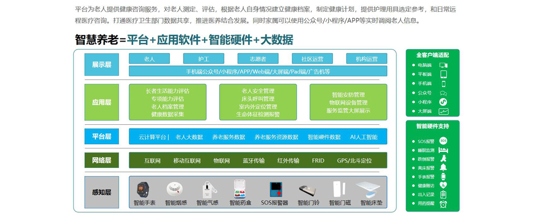Click 健康数据采集 text

(168, 114)
